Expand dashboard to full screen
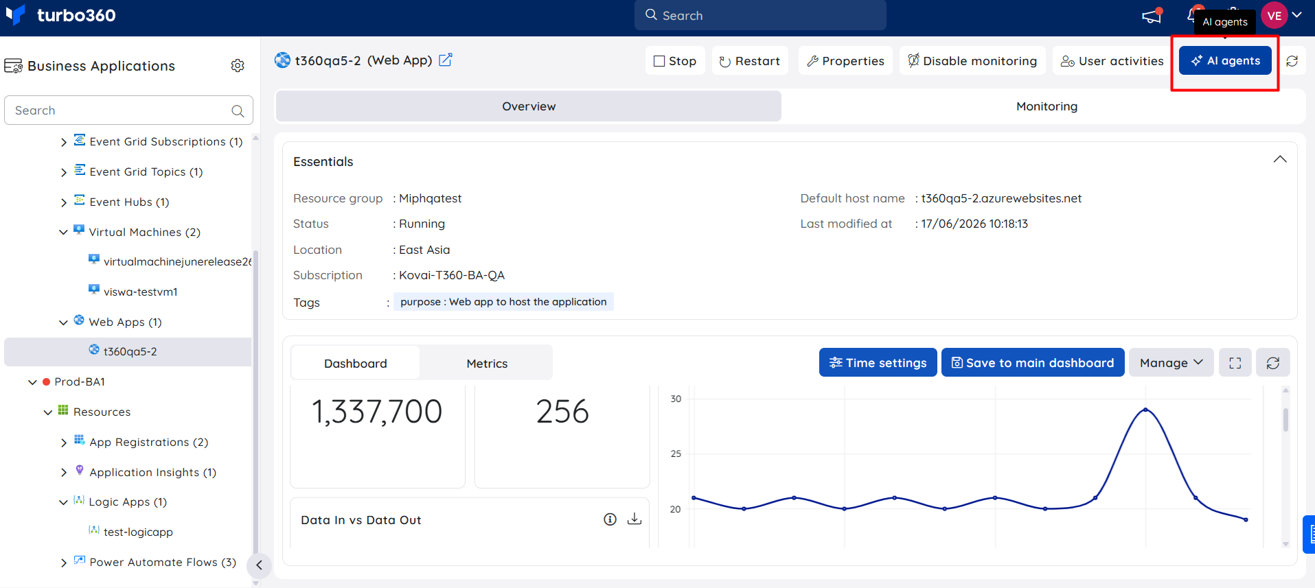 click(x=1235, y=363)
